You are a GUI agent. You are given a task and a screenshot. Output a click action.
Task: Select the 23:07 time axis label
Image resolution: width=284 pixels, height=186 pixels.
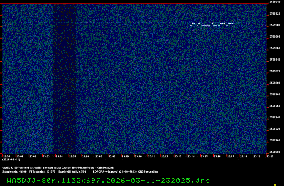[x=99, y=156]
